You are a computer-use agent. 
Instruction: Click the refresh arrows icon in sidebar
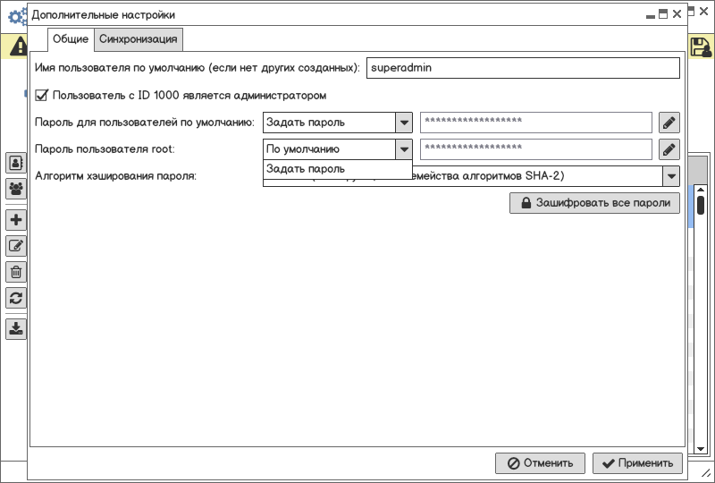pyautogui.click(x=16, y=298)
